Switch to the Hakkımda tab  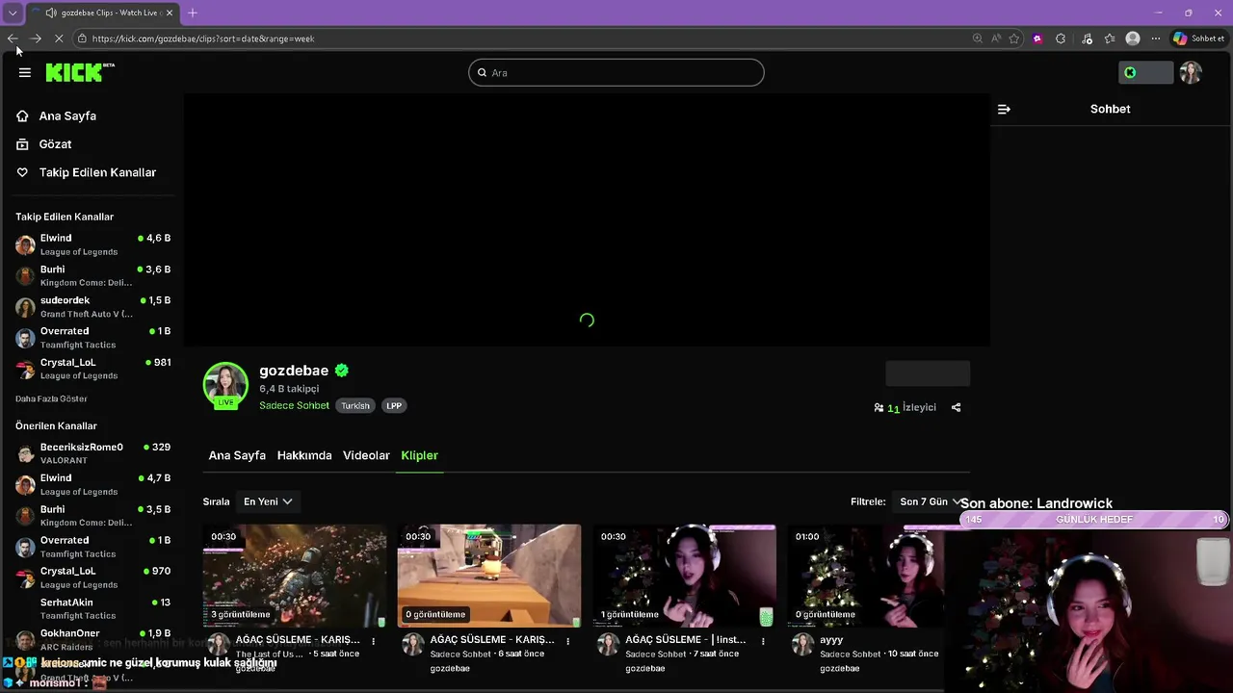point(304,455)
